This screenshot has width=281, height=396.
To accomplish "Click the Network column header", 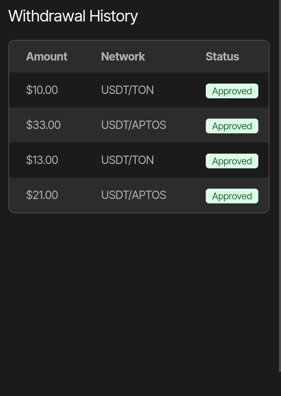I will pyautogui.click(x=123, y=57).
